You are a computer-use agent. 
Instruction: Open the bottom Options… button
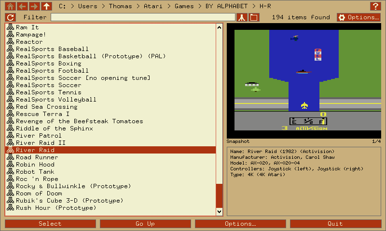[240, 224]
